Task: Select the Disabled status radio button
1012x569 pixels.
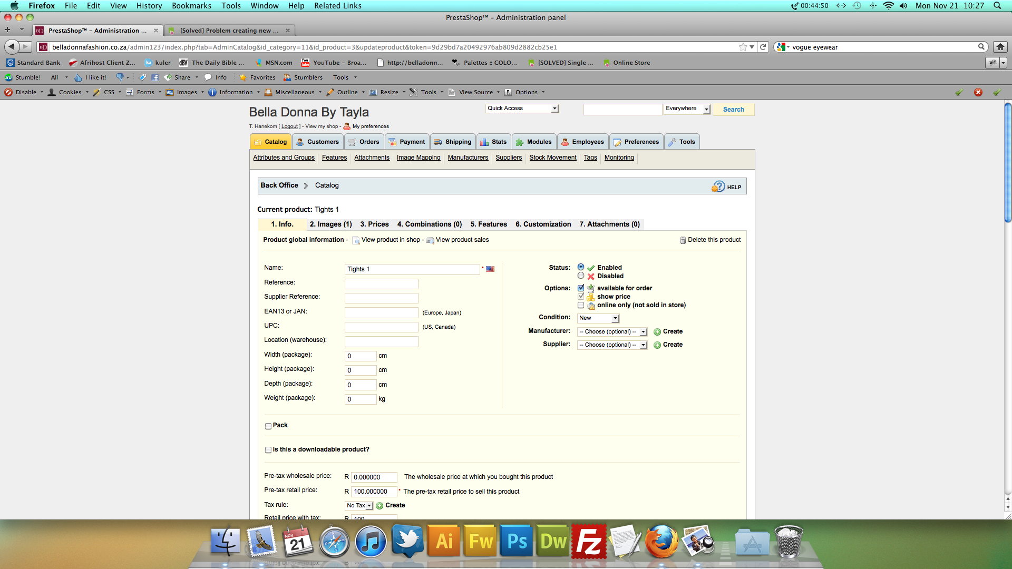Action: point(581,276)
